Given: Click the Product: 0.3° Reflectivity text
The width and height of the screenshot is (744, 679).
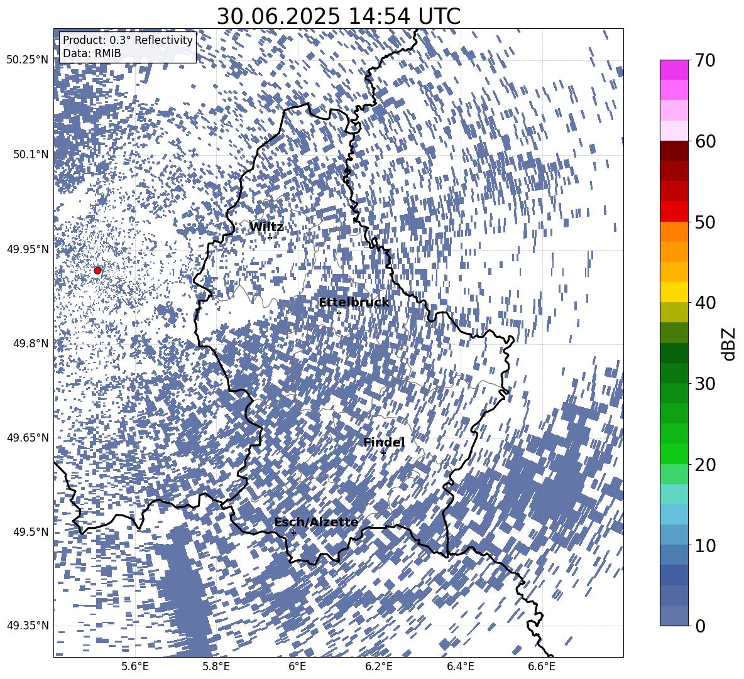Looking at the screenshot, I should tap(128, 40).
